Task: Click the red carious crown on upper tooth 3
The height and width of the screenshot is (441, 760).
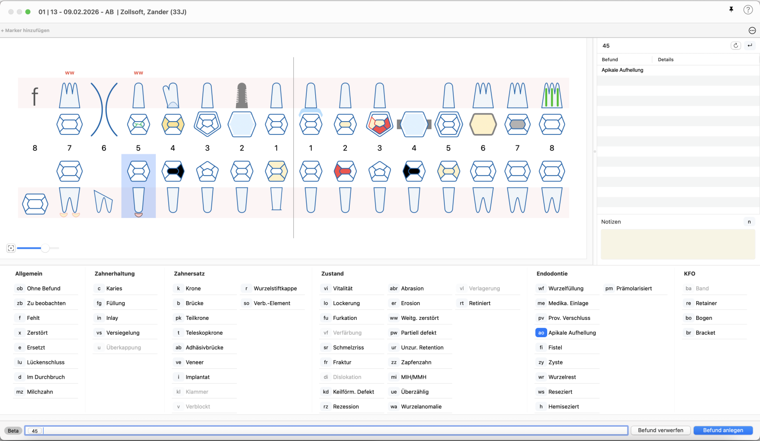Action: pos(380,124)
